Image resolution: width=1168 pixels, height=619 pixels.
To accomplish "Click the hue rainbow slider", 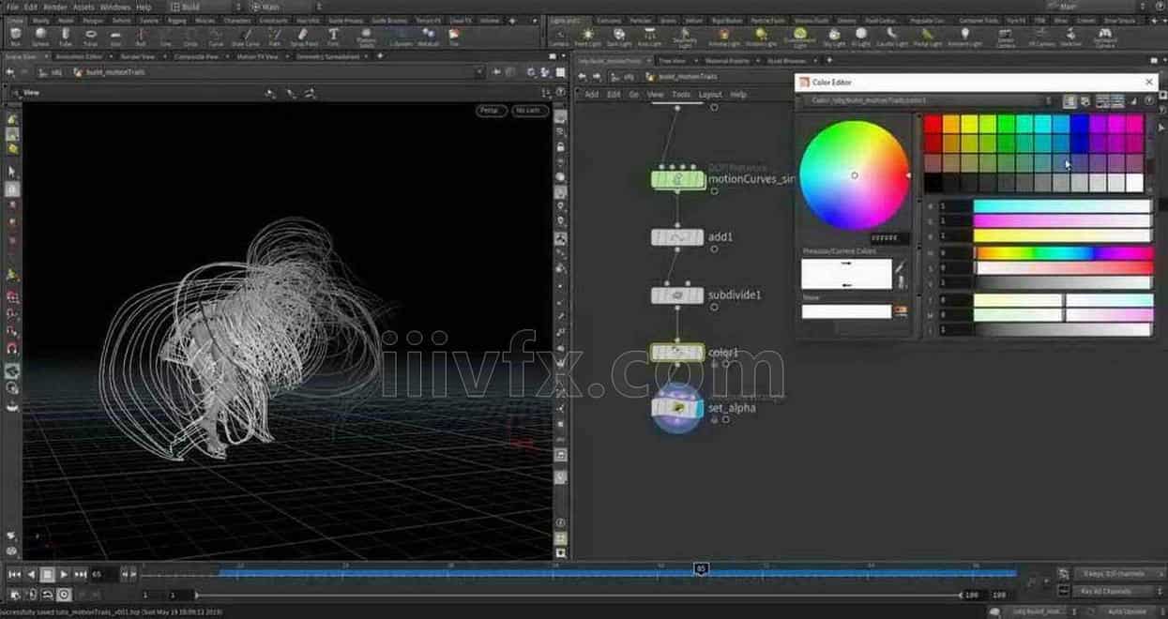I will 1064,253.
